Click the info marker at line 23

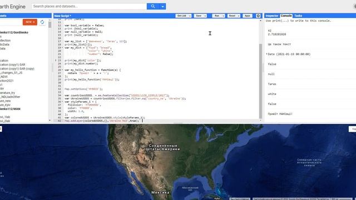click(x=56, y=61)
